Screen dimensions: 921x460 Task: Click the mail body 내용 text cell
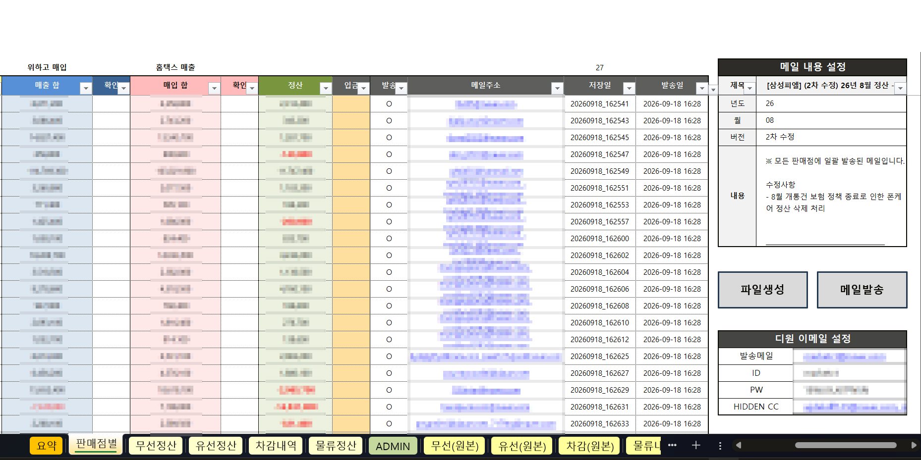click(831, 196)
